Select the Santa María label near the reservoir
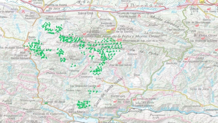This screenshot has width=218, height=123. click(77, 112)
